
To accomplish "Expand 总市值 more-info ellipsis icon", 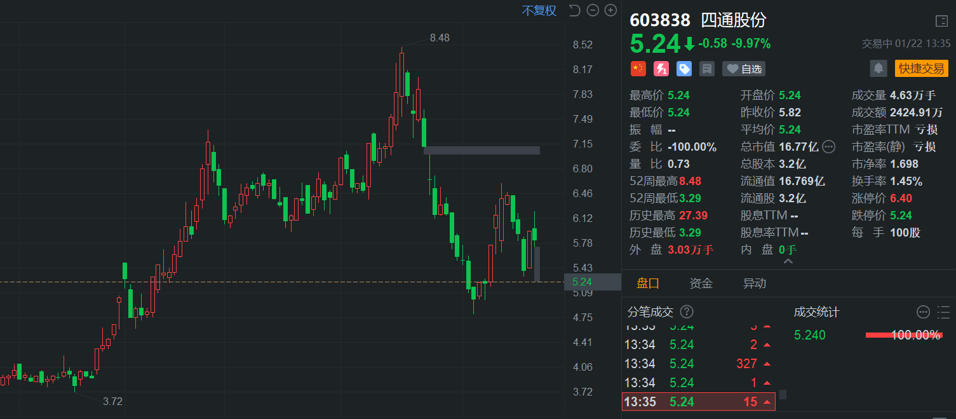I will [x=828, y=147].
